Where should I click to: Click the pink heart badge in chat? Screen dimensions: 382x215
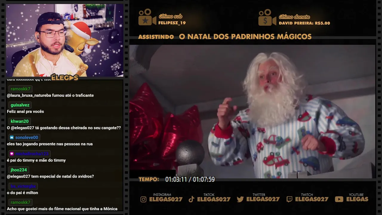pyautogui.click(x=12, y=154)
